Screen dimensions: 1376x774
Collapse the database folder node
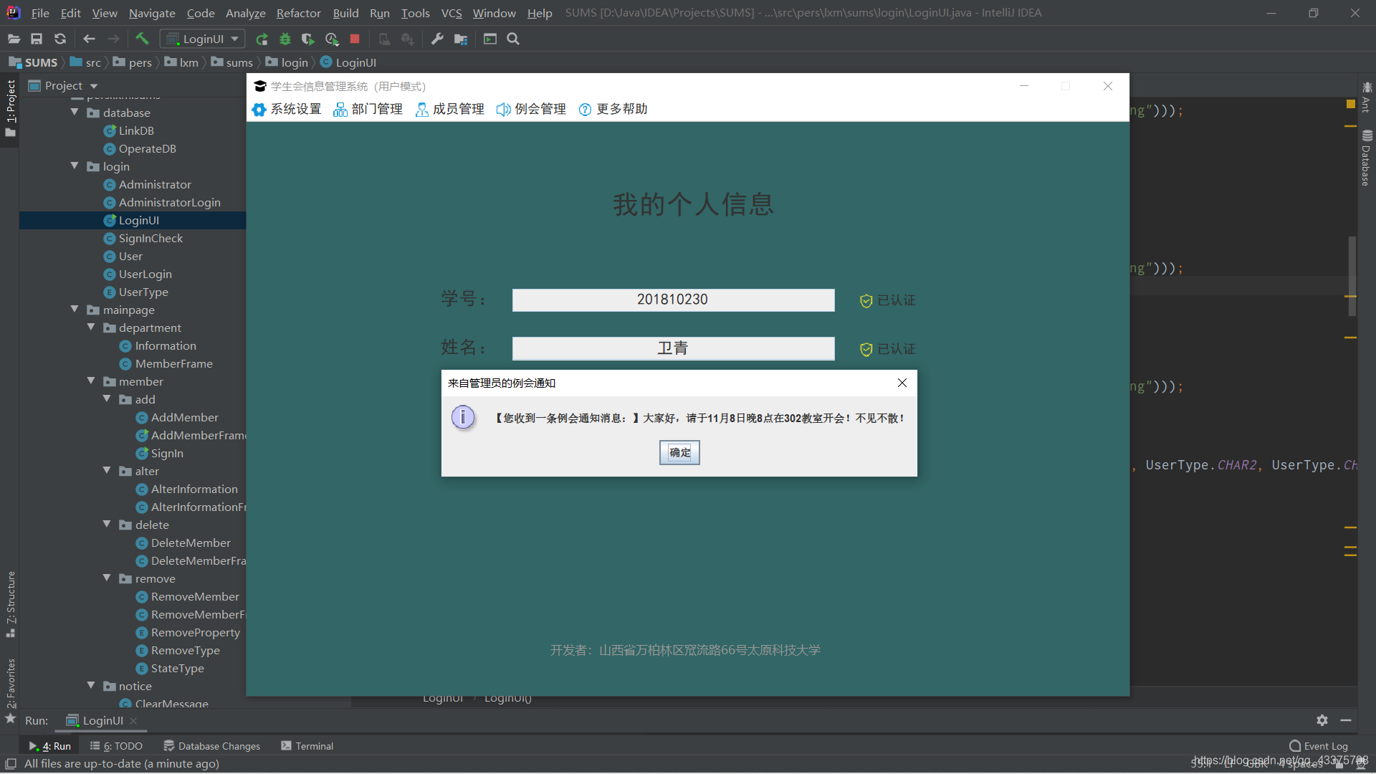point(75,113)
